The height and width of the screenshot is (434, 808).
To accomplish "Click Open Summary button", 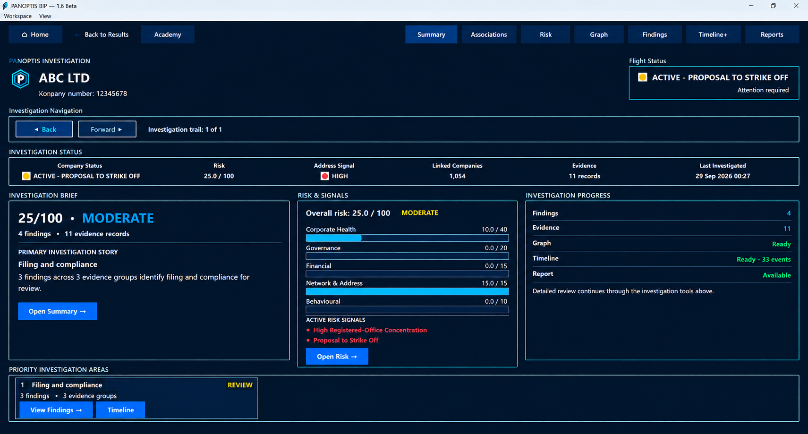I will tap(58, 311).
